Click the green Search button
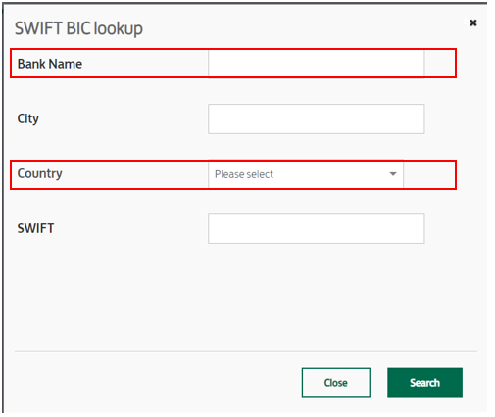Image resolution: width=495 pixels, height=417 pixels. [x=424, y=383]
